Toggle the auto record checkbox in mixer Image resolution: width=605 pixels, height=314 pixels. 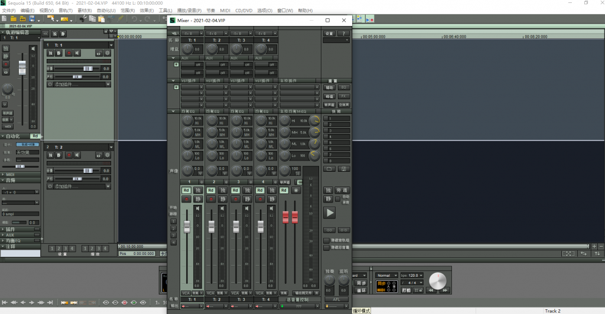pyautogui.click(x=337, y=199)
